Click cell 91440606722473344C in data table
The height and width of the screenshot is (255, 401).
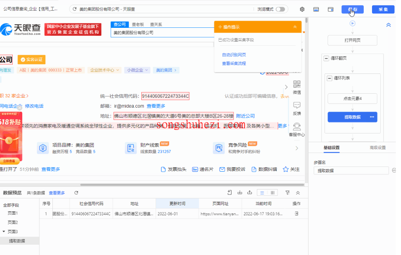[91, 214]
